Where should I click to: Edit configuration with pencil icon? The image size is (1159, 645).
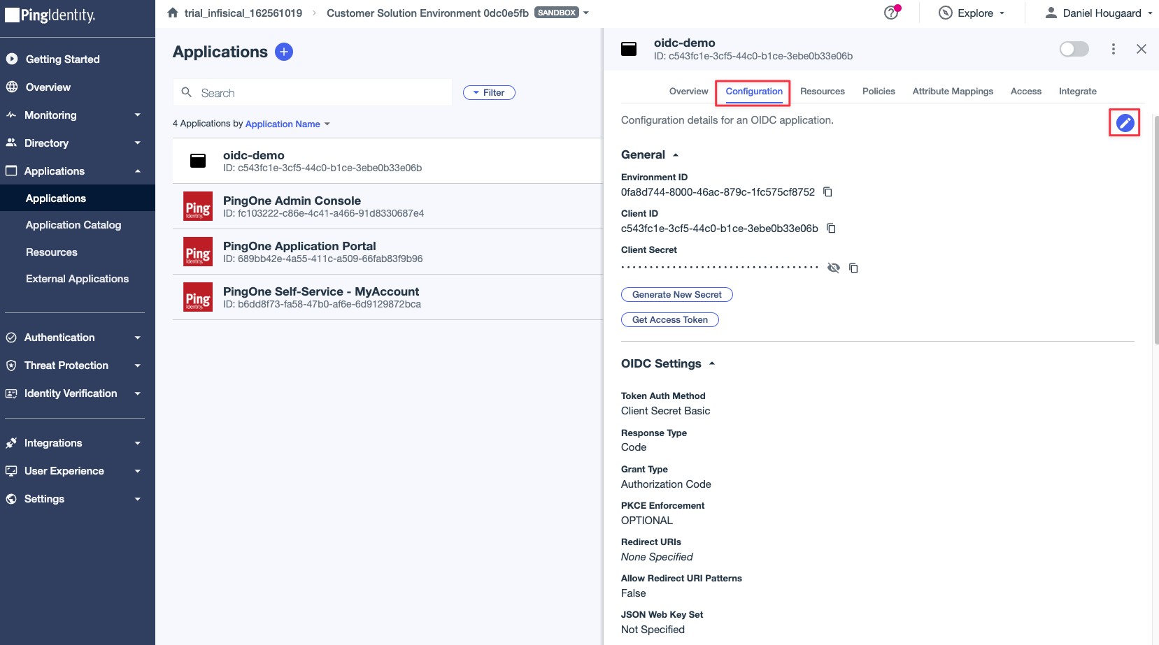(1125, 123)
